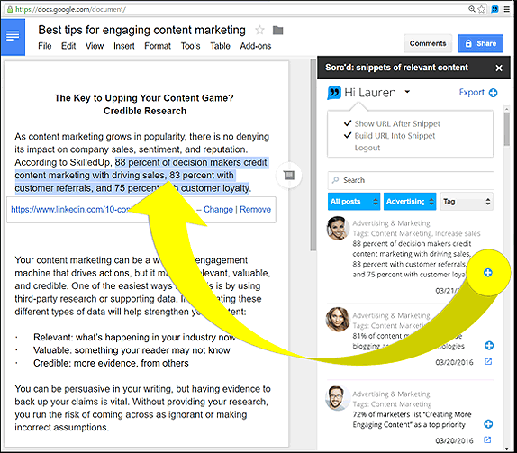Open the 72% of marketers snippet source link

tap(487, 439)
